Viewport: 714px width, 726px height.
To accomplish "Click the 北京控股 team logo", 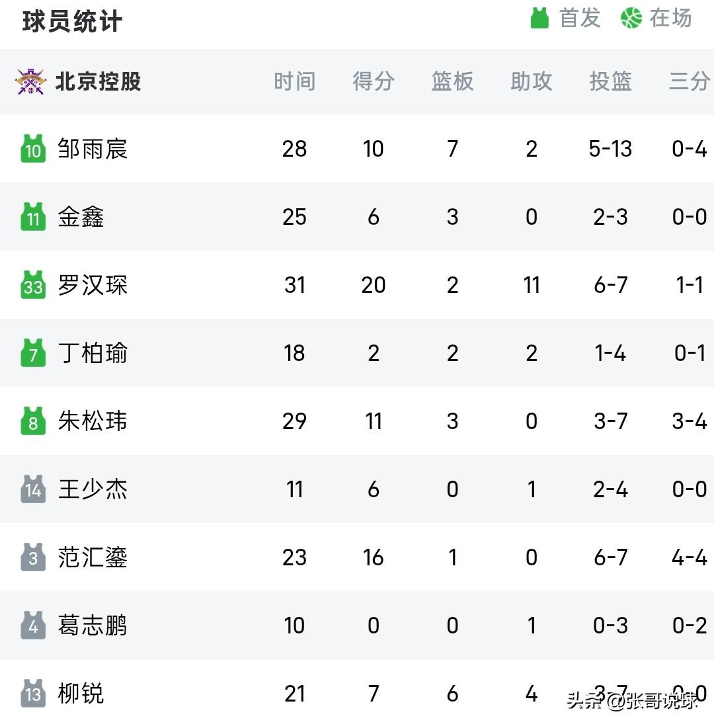I will 30,81.
